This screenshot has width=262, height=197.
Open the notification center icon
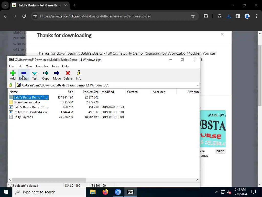click(254, 192)
